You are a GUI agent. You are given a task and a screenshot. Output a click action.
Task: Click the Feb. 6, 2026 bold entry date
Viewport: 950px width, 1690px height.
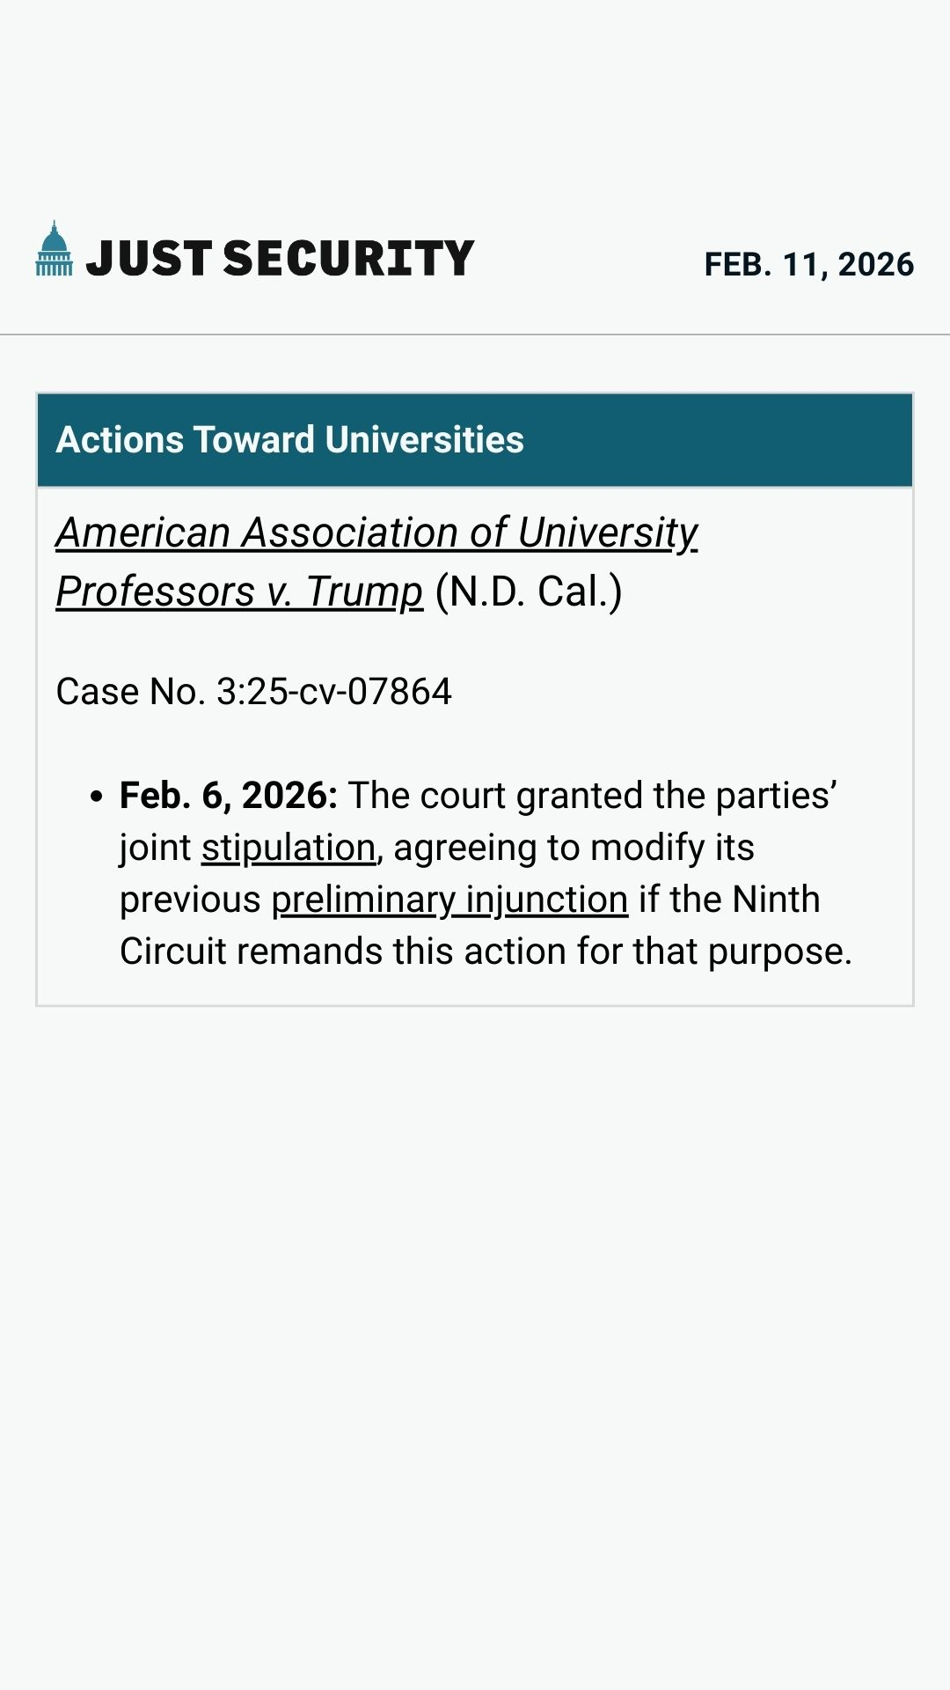228,796
